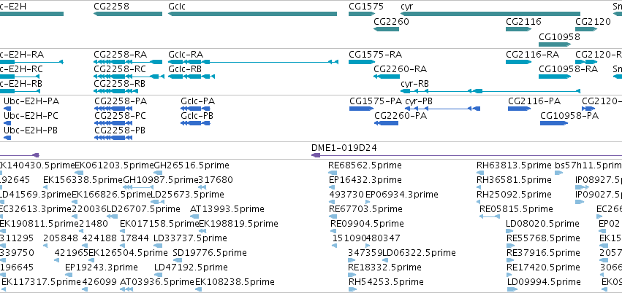
Task: Click the SD19776.5prime EST glyph
Action: point(178,259)
